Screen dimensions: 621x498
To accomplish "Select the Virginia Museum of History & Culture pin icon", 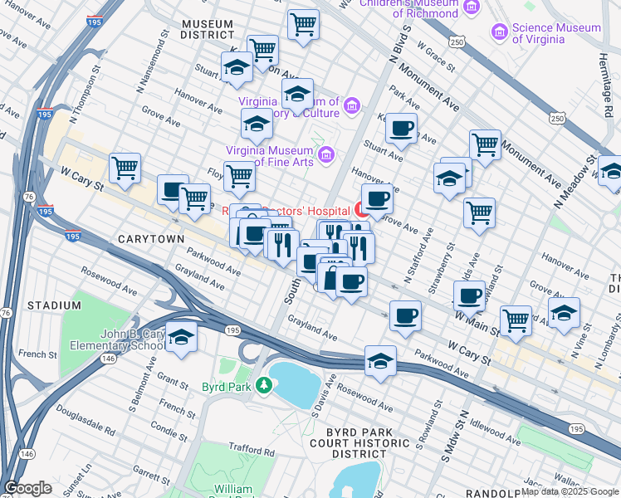I will click(352, 105).
